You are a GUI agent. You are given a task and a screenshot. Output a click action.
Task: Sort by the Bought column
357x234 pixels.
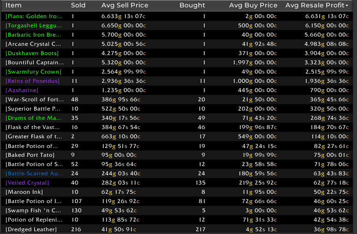[x=192, y=6]
